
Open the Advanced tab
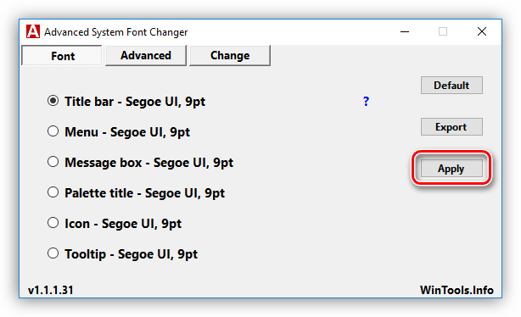146,55
